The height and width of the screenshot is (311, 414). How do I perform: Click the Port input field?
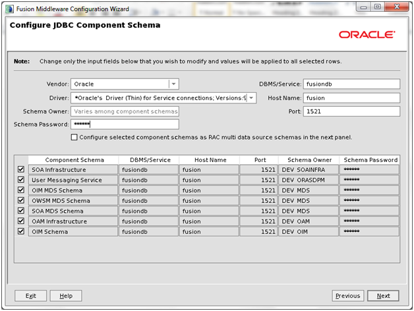coord(351,111)
